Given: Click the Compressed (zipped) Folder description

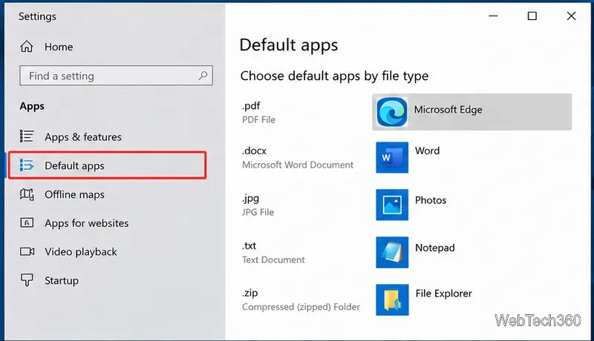Looking at the screenshot, I should coord(301,307).
